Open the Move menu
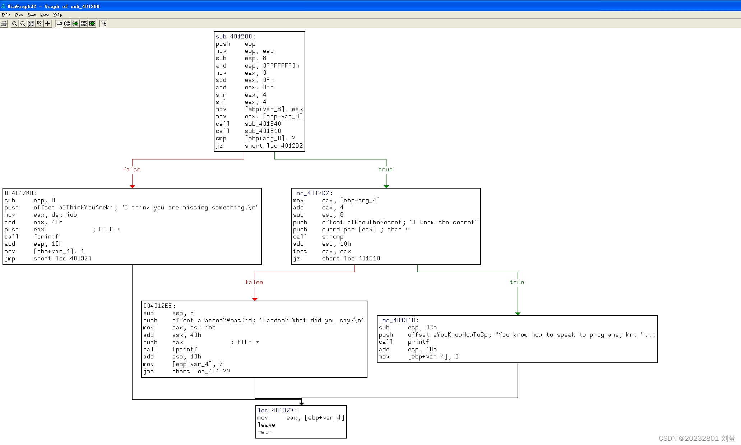 pyautogui.click(x=45, y=15)
